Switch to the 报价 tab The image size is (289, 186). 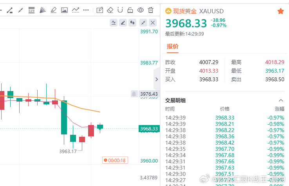click(x=173, y=46)
